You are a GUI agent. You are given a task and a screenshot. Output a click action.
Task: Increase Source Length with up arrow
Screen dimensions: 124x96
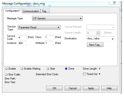click(x=98, y=32)
